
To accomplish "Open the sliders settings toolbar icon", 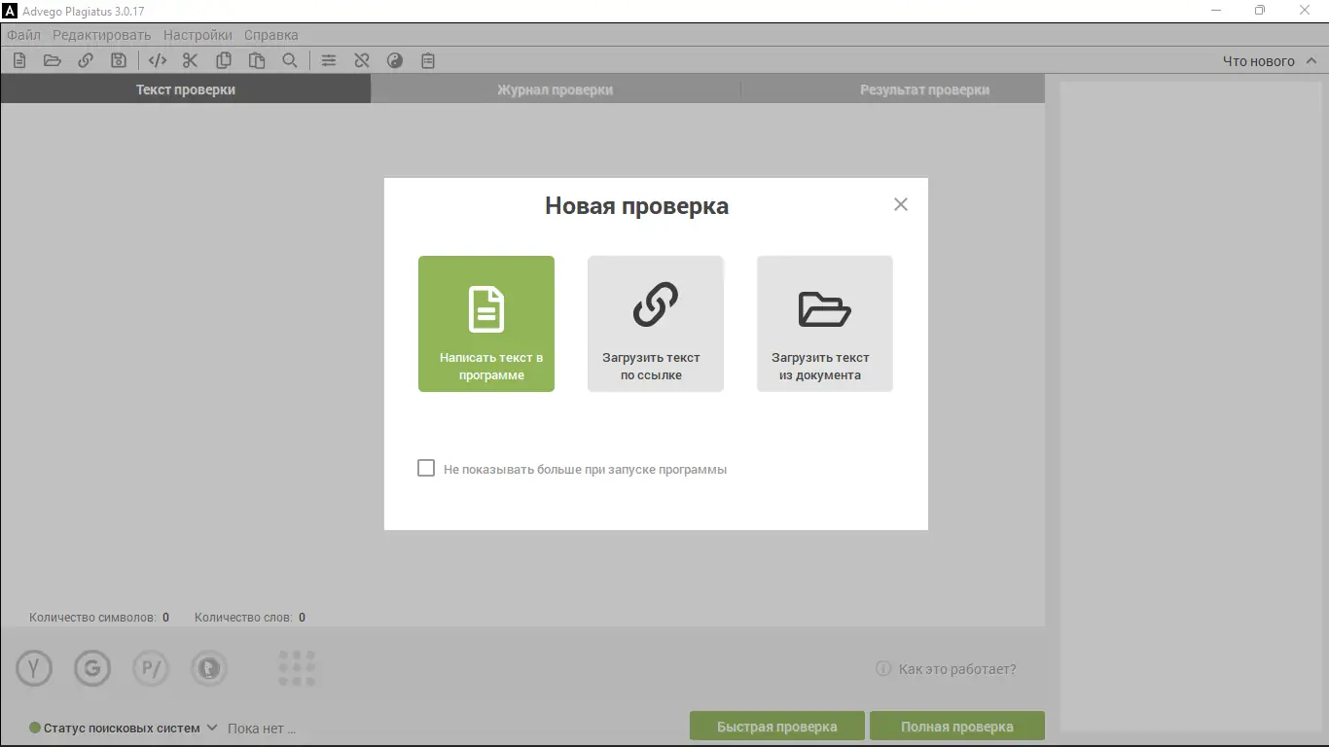I will (329, 60).
